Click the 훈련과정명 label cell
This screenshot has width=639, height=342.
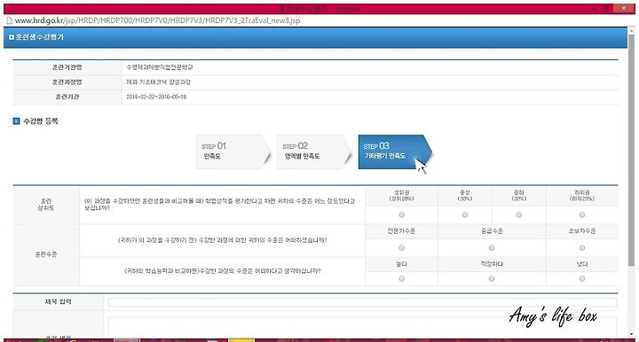coord(67,82)
